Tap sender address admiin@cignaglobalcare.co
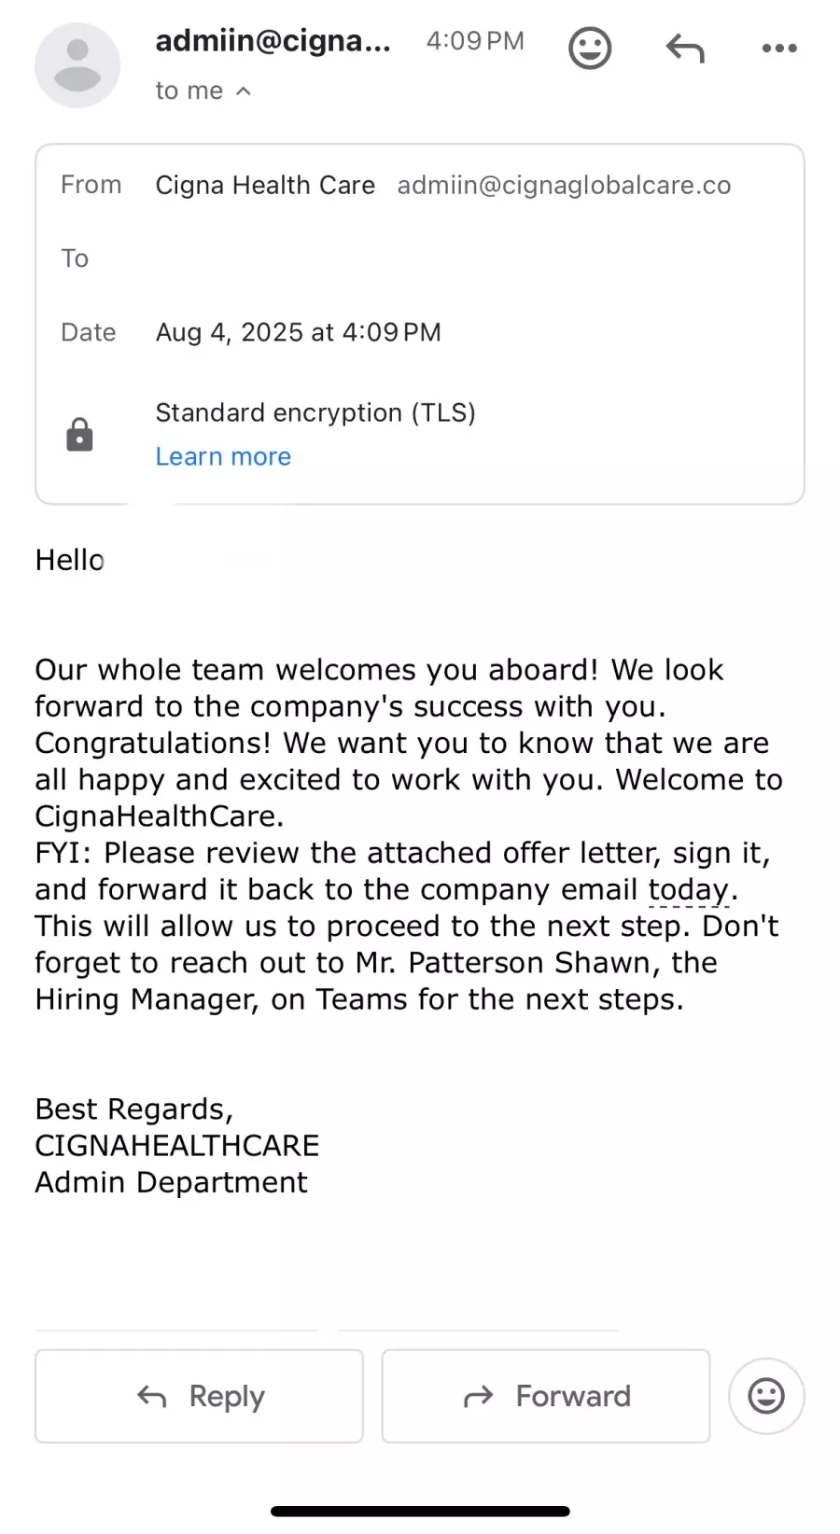This screenshot has height=1534, width=840. (x=564, y=185)
